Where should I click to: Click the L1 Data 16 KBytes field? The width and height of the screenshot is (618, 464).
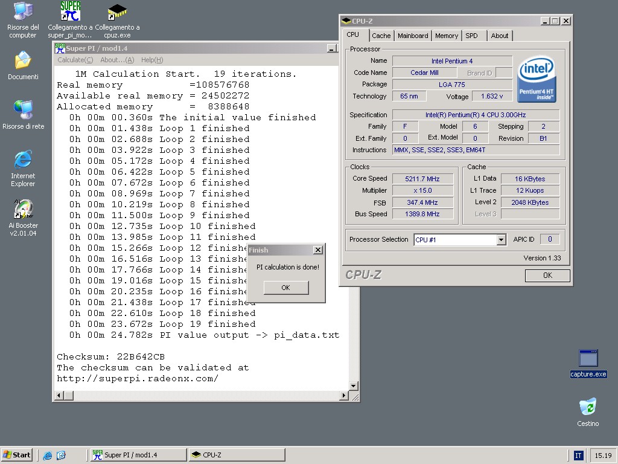point(530,179)
